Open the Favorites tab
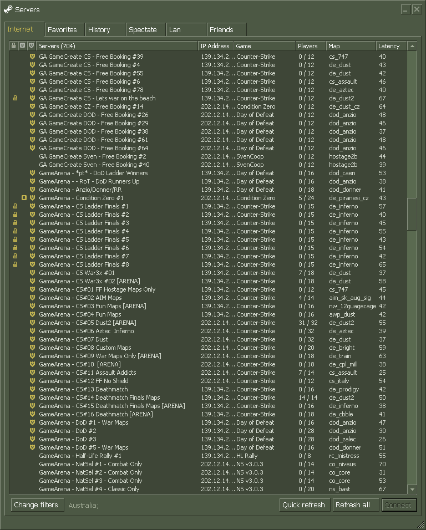426x530 pixels. pyautogui.click(x=64, y=30)
